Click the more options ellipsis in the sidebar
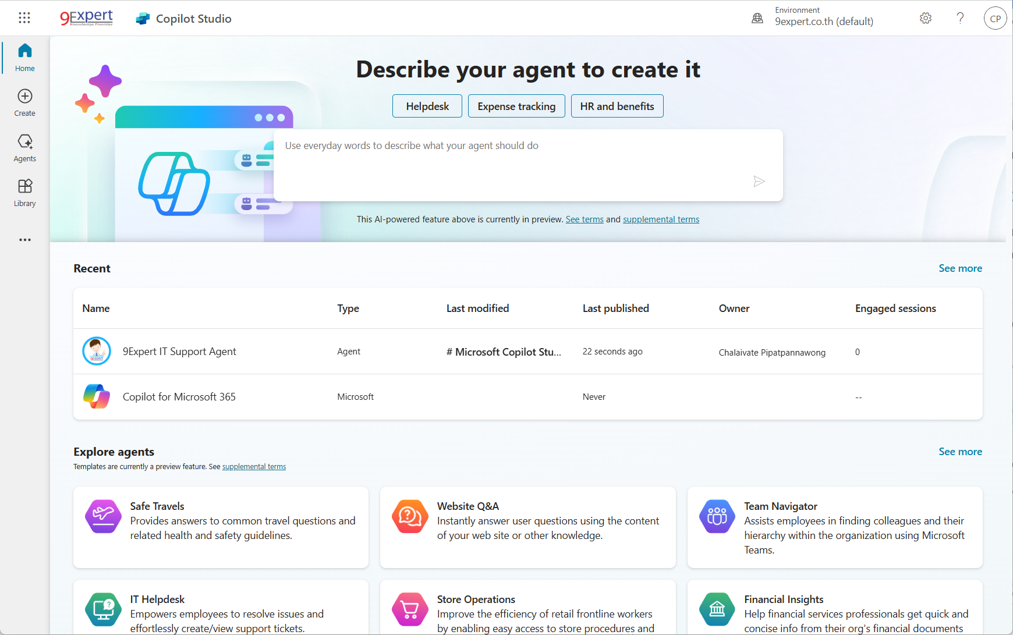Viewport: 1013px width, 635px height. point(24,239)
